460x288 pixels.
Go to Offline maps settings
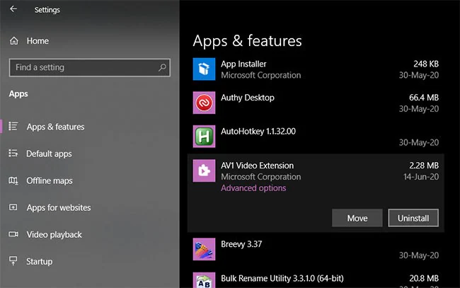point(50,180)
